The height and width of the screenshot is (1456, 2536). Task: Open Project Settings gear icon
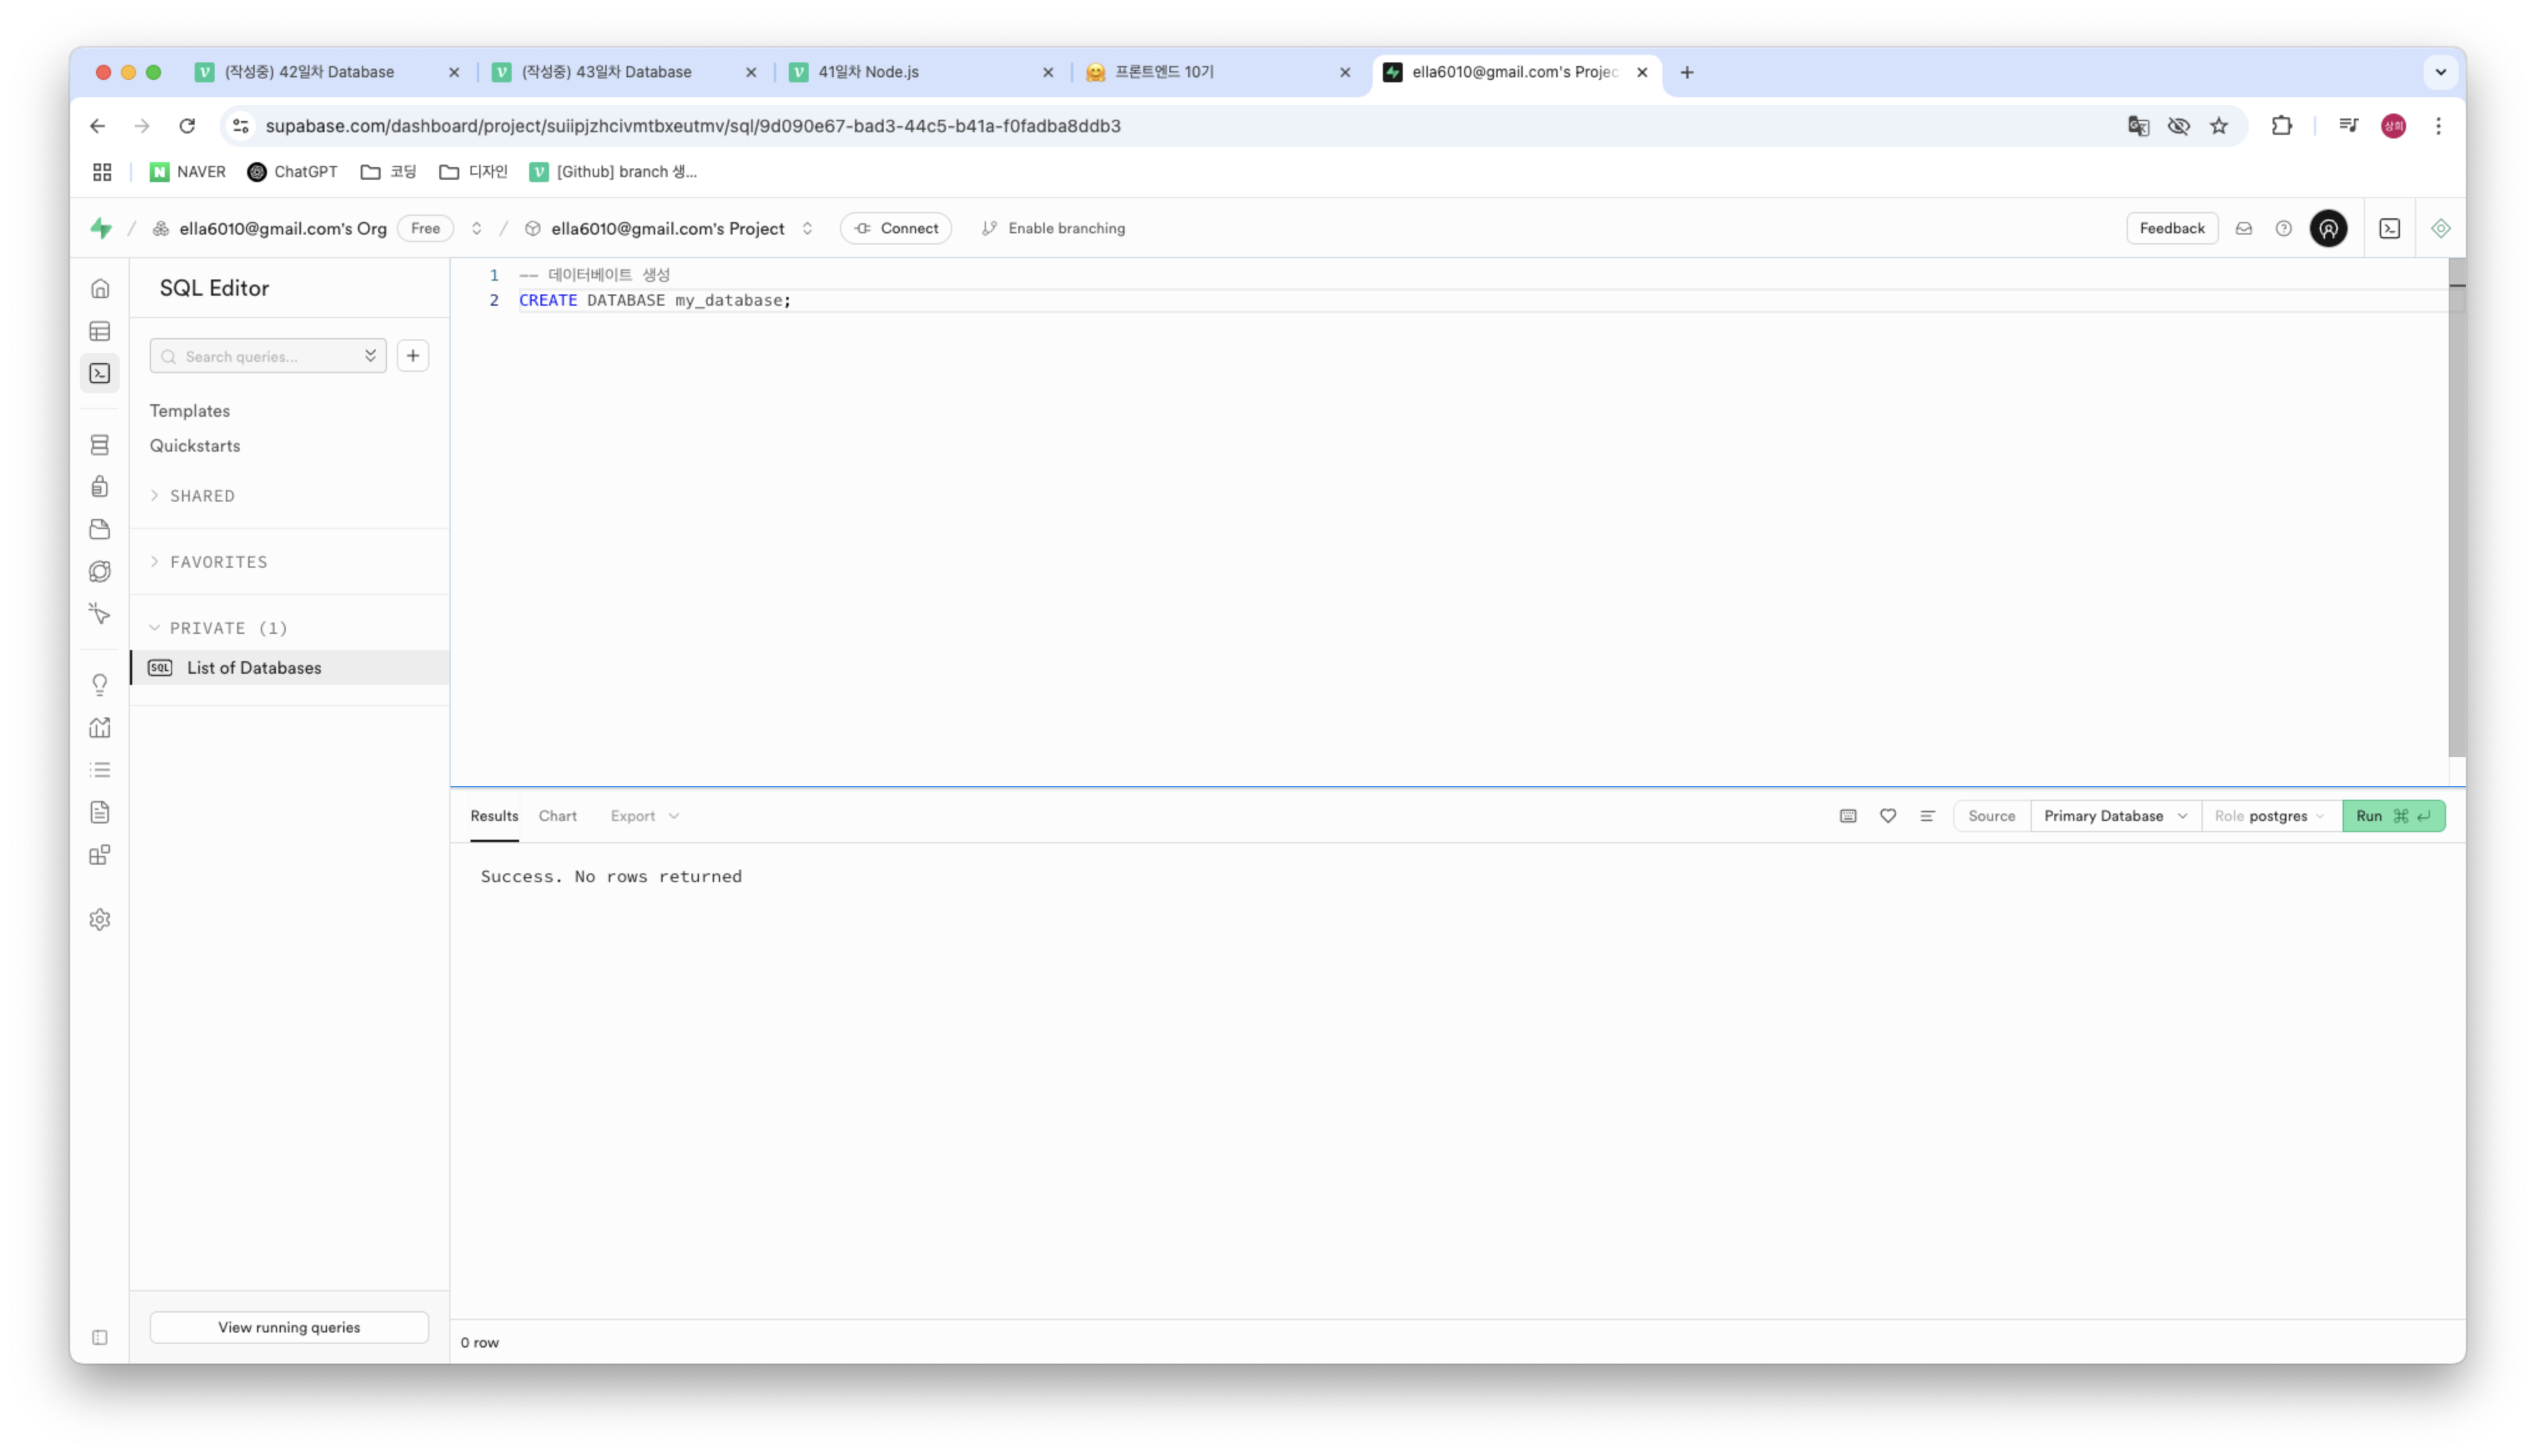tap(100, 919)
